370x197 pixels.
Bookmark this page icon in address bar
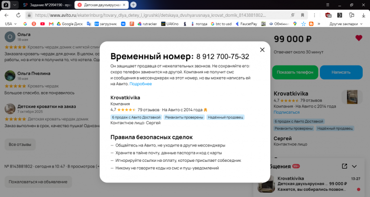302,15
